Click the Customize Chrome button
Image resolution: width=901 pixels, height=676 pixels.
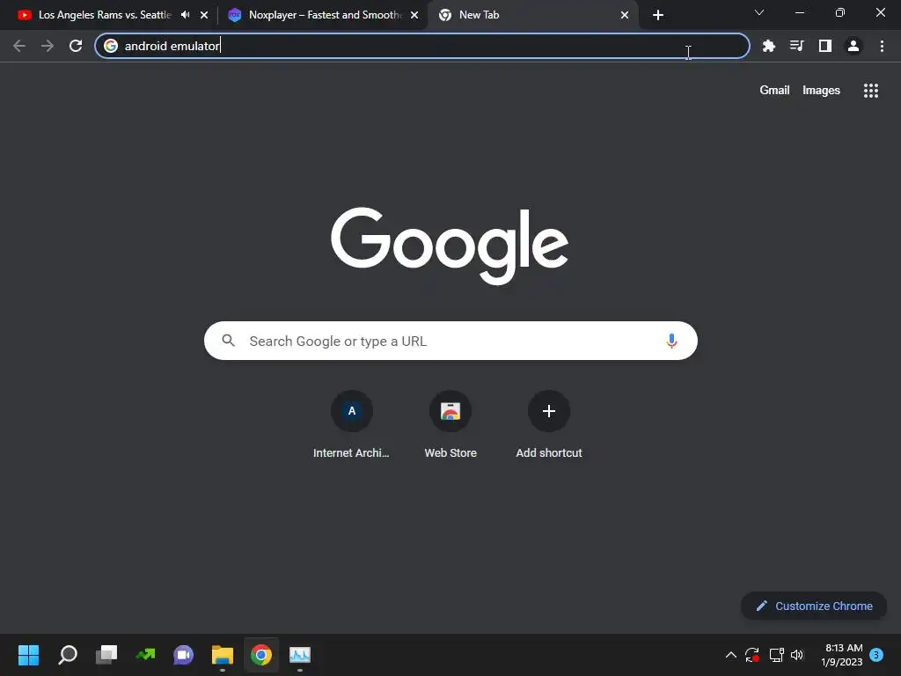[814, 606]
